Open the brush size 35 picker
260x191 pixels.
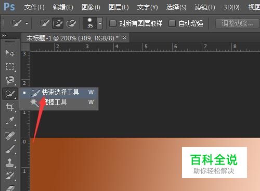(90, 23)
